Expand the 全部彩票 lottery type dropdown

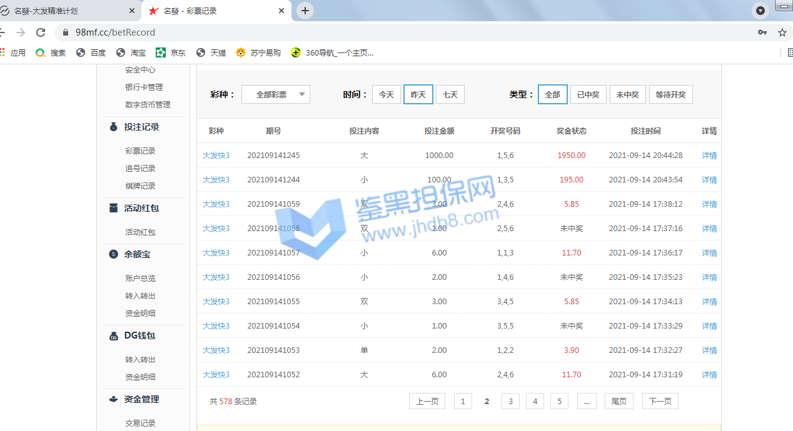(x=276, y=95)
